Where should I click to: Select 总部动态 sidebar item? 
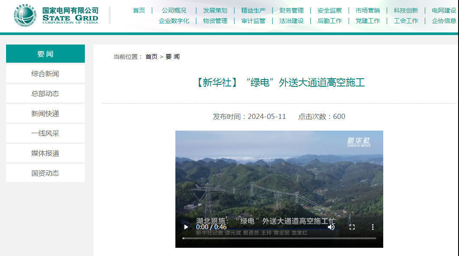[x=45, y=94]
